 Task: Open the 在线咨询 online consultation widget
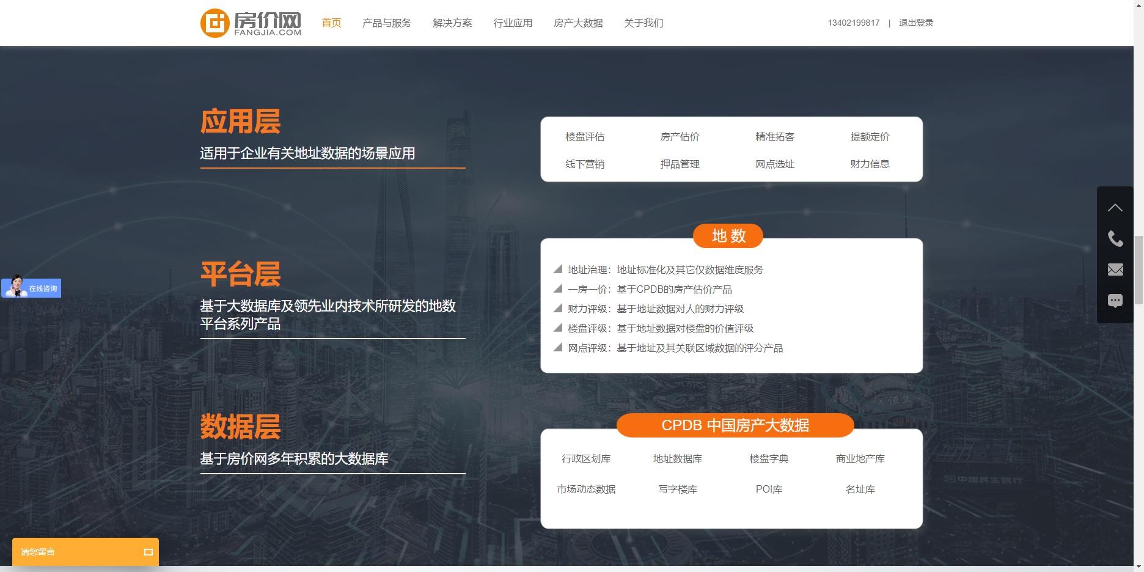[x=31, y=288]
